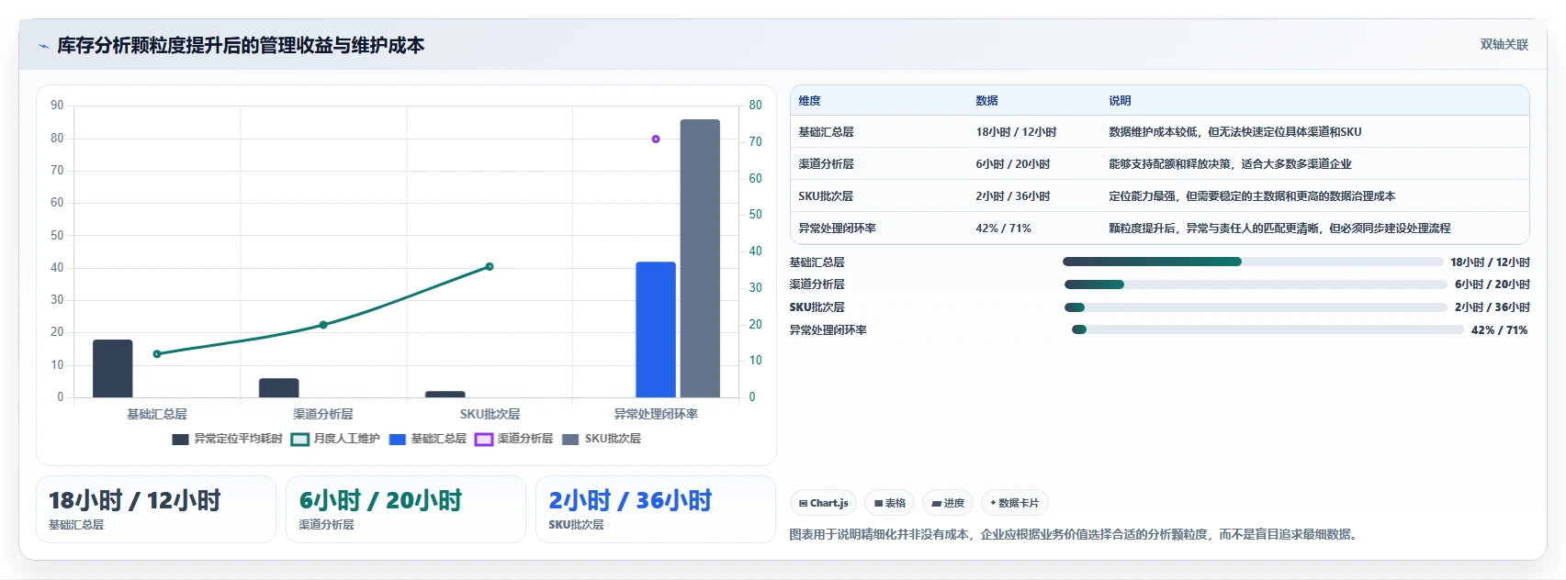Click the 数据 column header
Viewport: 1566px width, 580px height.
(x=986, y=101)
